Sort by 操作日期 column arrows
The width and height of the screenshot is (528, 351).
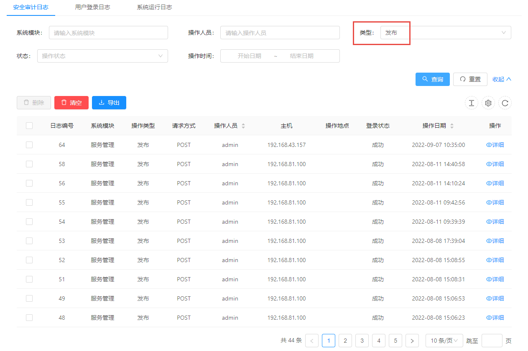pyautogui.click(x=451, y=126)
